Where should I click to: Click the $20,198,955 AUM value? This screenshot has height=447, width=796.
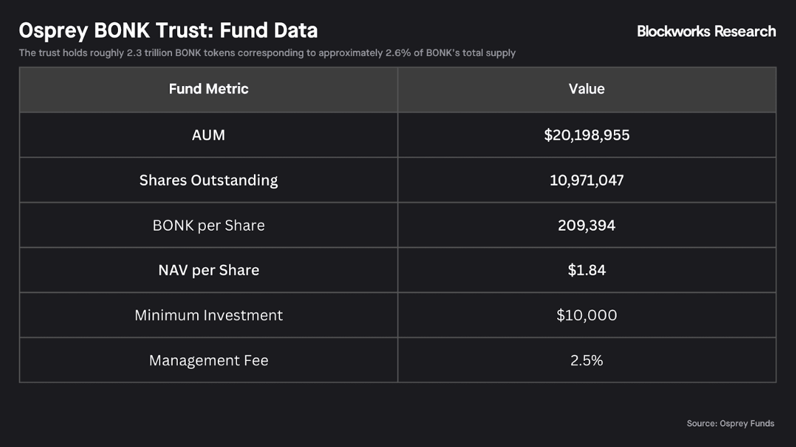point(586,135)
